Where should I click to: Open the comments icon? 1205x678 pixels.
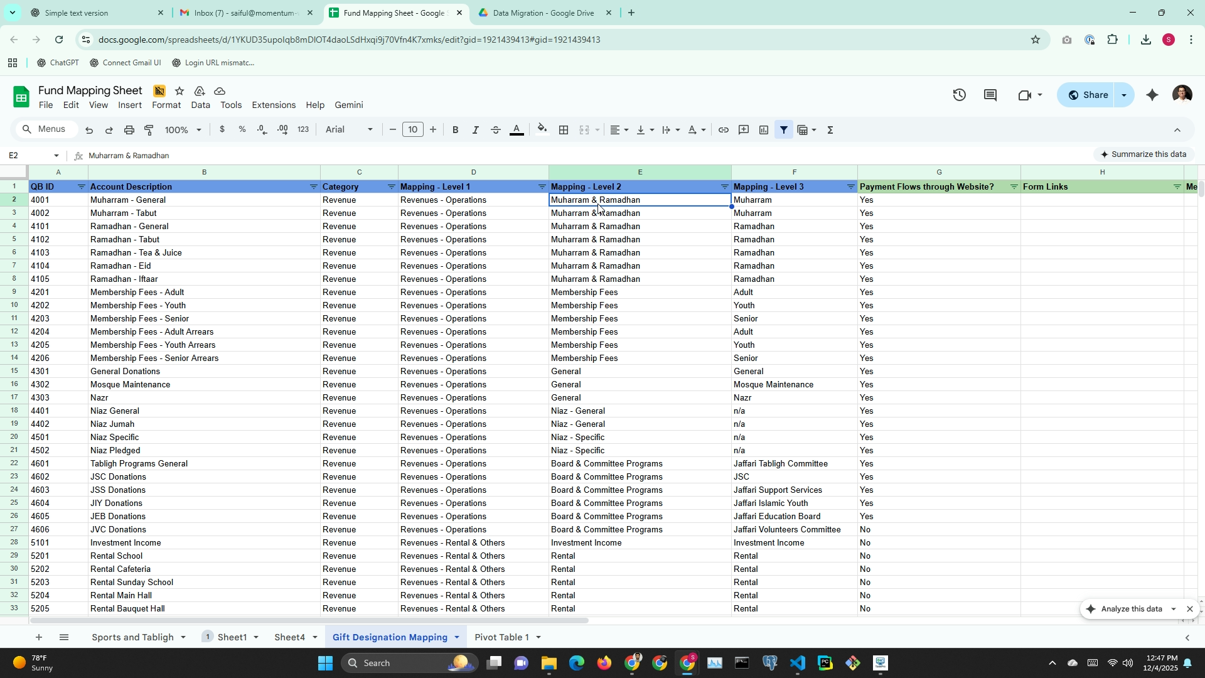pos(990,95)
